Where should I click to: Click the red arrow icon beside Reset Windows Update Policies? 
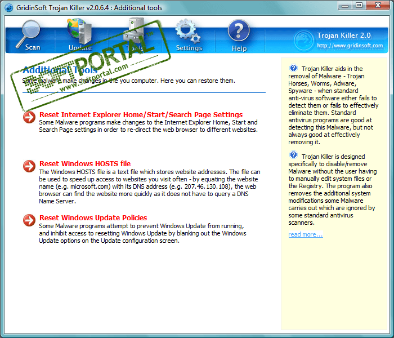[x=29, y=220]
